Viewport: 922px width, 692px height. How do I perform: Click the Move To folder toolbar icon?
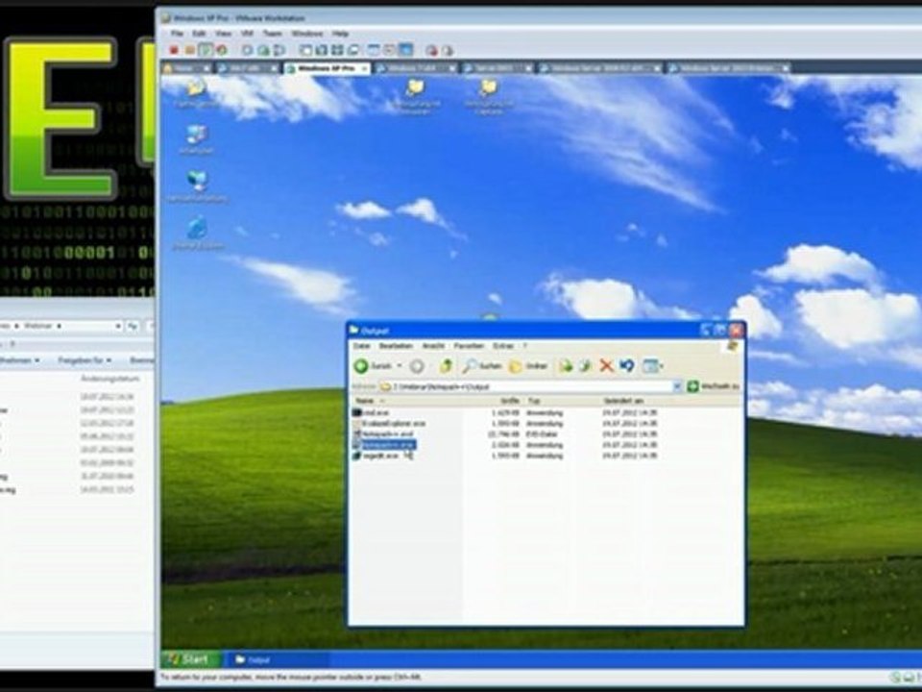pos(566,366)
